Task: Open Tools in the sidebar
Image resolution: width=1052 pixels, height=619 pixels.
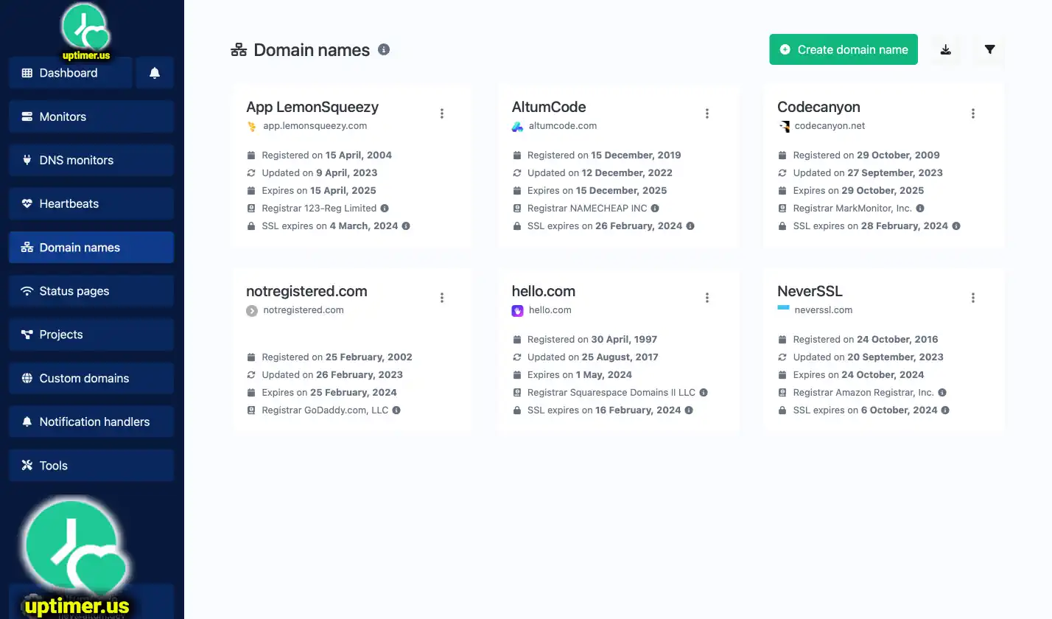Action: 91,465
